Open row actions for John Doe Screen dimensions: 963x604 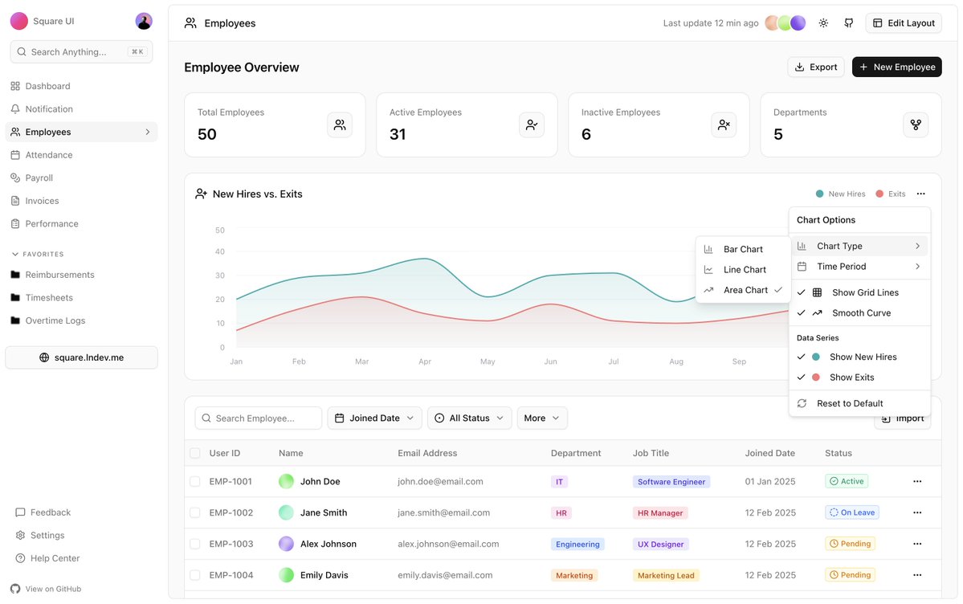pyautogui.click(x=917, y=482)
